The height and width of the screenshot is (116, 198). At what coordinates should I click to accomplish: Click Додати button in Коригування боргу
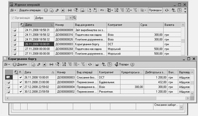tap(20, 64)
